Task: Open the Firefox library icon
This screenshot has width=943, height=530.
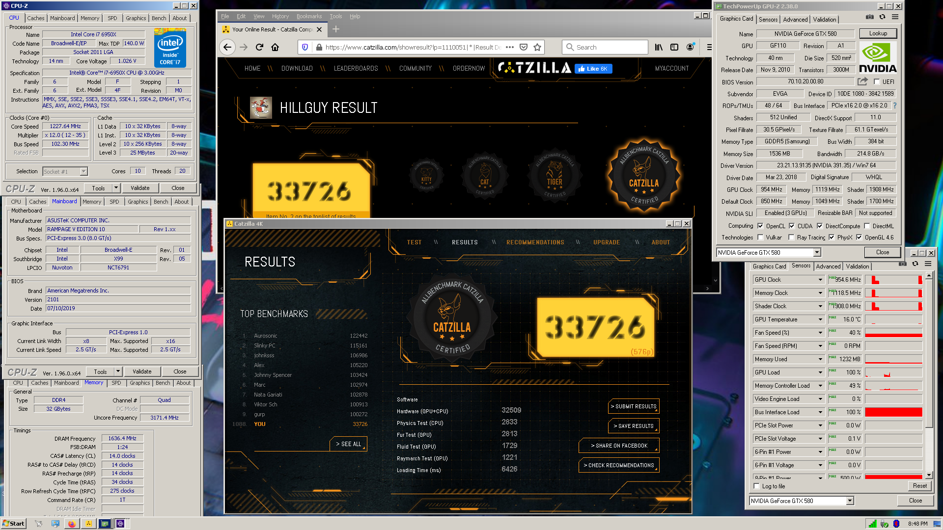Action: (x=659, y=47)
